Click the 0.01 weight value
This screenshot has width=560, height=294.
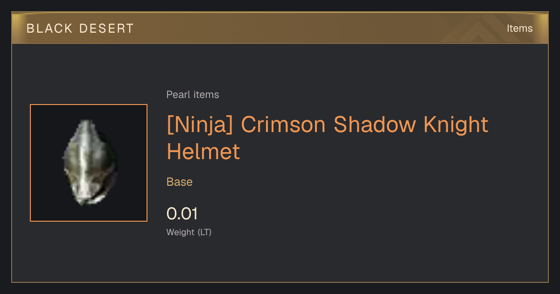coord(182,214)
